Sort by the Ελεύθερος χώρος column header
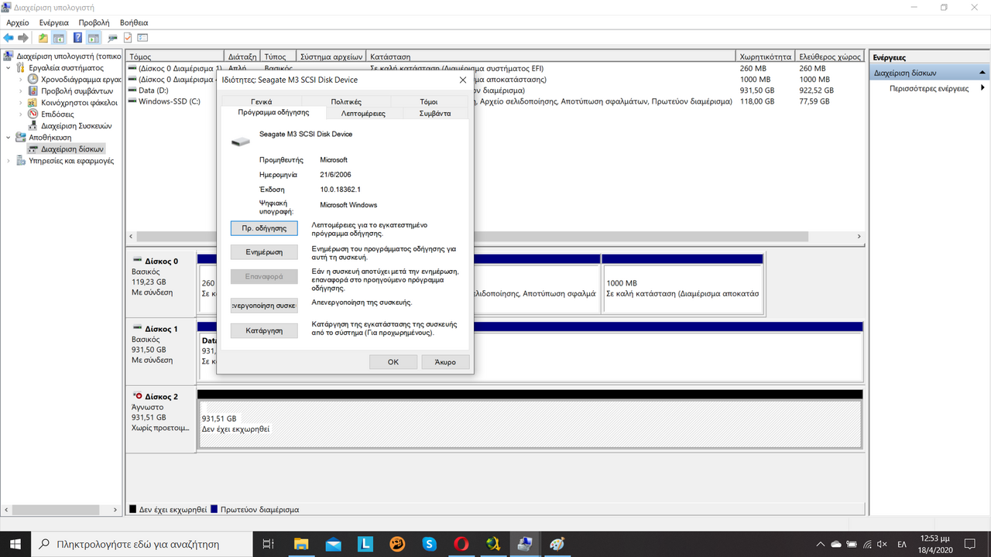 click(x=830, y=56)
